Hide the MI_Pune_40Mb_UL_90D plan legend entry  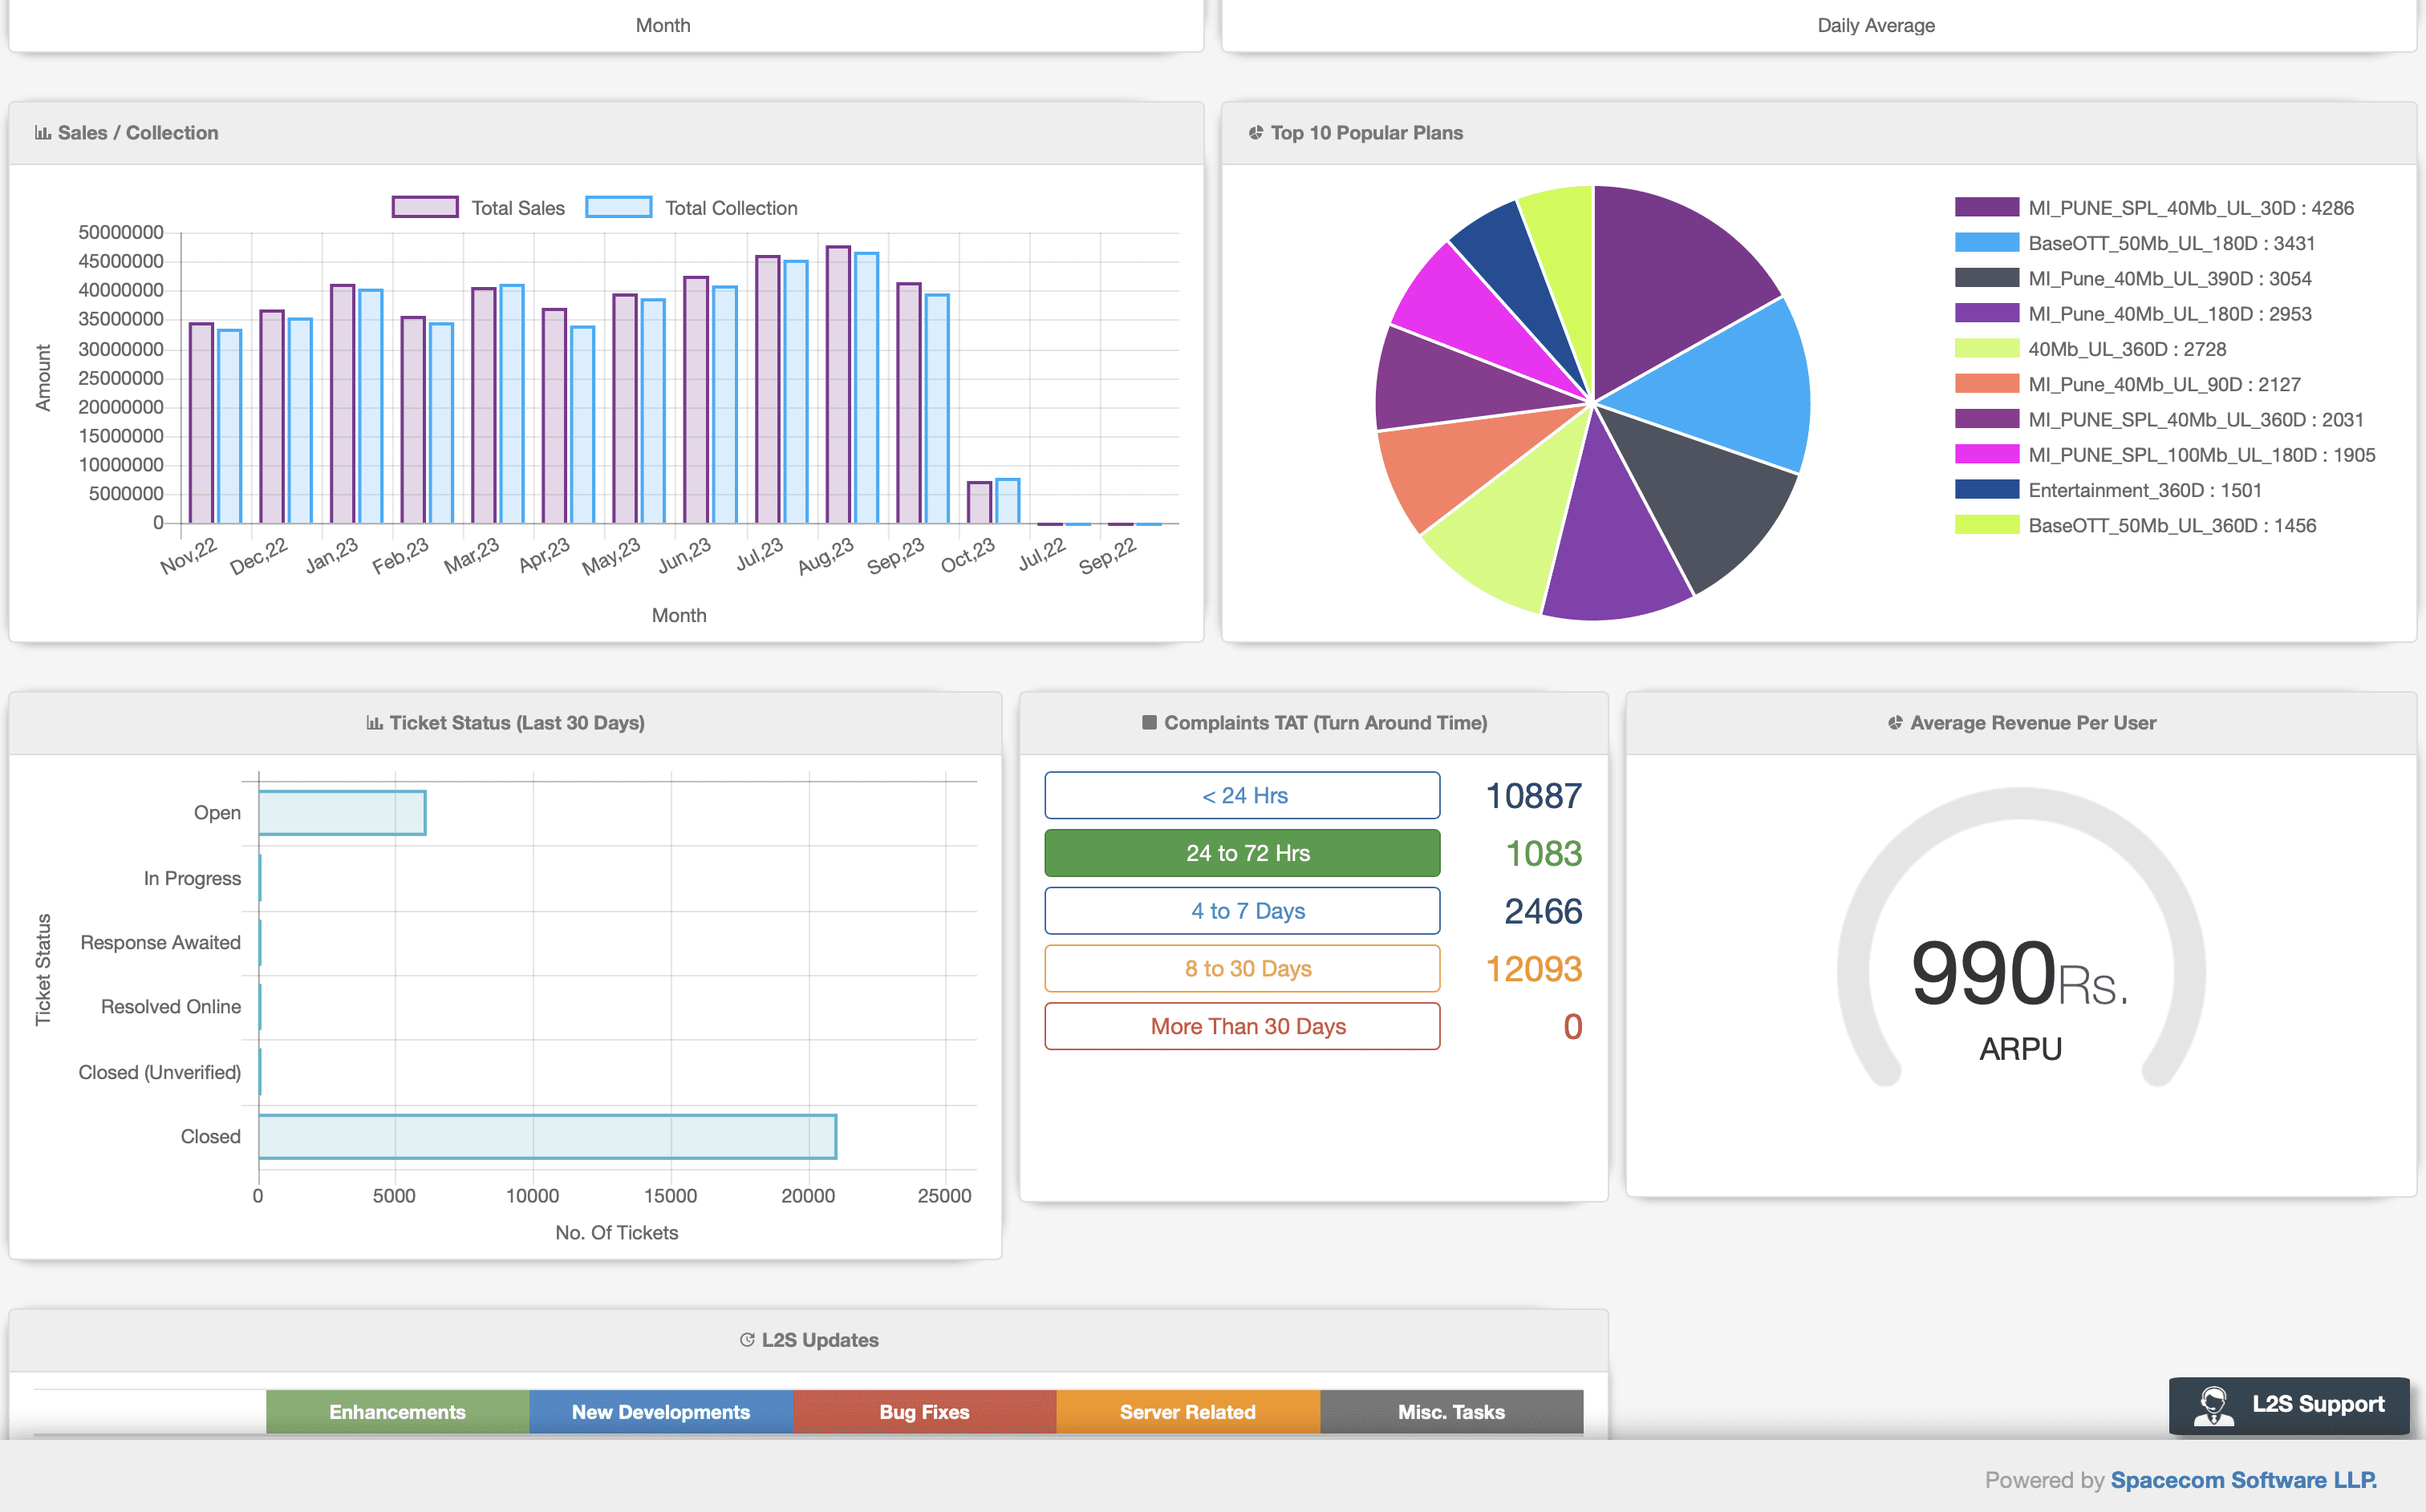[2128, 384]
